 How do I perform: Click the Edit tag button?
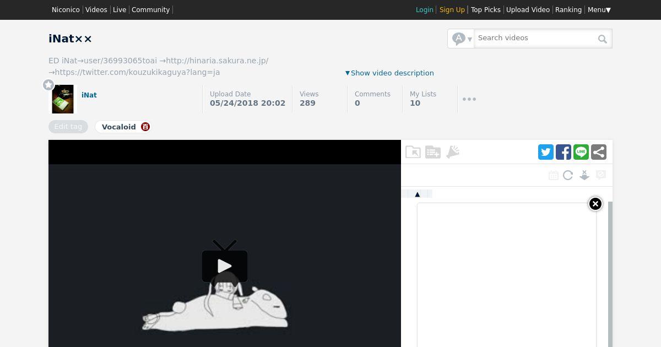point(68,127)
